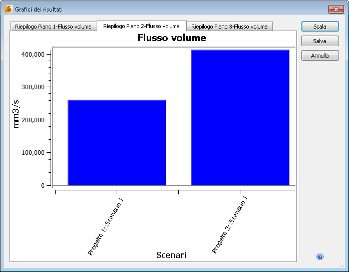The image size is (349, 272).
Task: Click the mm3/s axis label
Action: point(16,114)
